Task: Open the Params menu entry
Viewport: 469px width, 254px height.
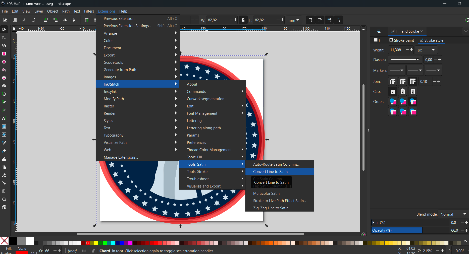Action: (x=212, y=135)
